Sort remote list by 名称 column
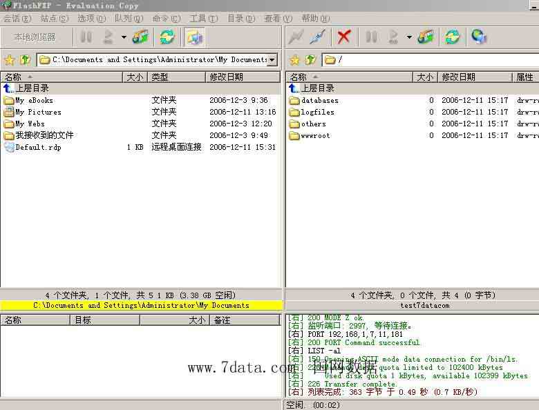Image resolution: width=539 pixels, height=410 pixels. pos(349,77)
